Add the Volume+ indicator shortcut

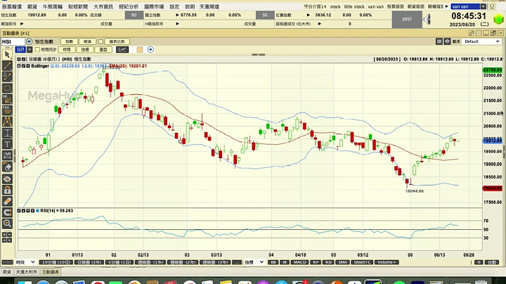tap(387, 262)
